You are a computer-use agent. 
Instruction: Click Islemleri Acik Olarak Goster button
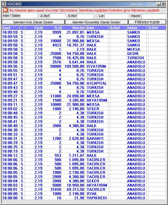33,22
